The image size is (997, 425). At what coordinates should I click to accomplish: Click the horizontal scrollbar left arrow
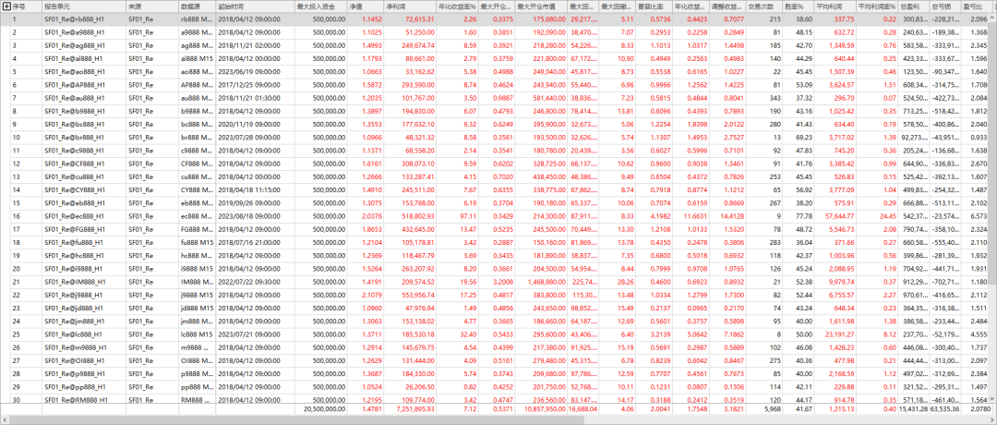tap(5, 419)
